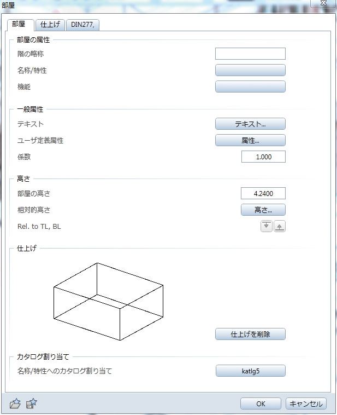Click the 階の略称 input field

click(x=250, y=54)
